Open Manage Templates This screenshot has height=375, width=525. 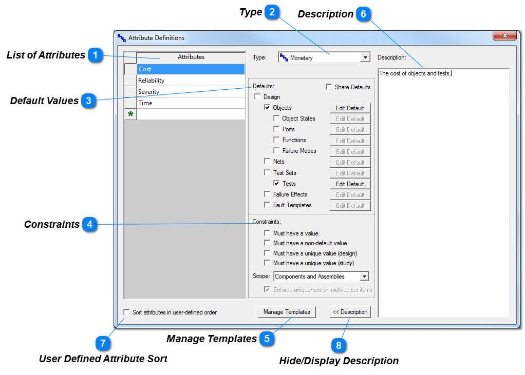click(x=287, y=312)
